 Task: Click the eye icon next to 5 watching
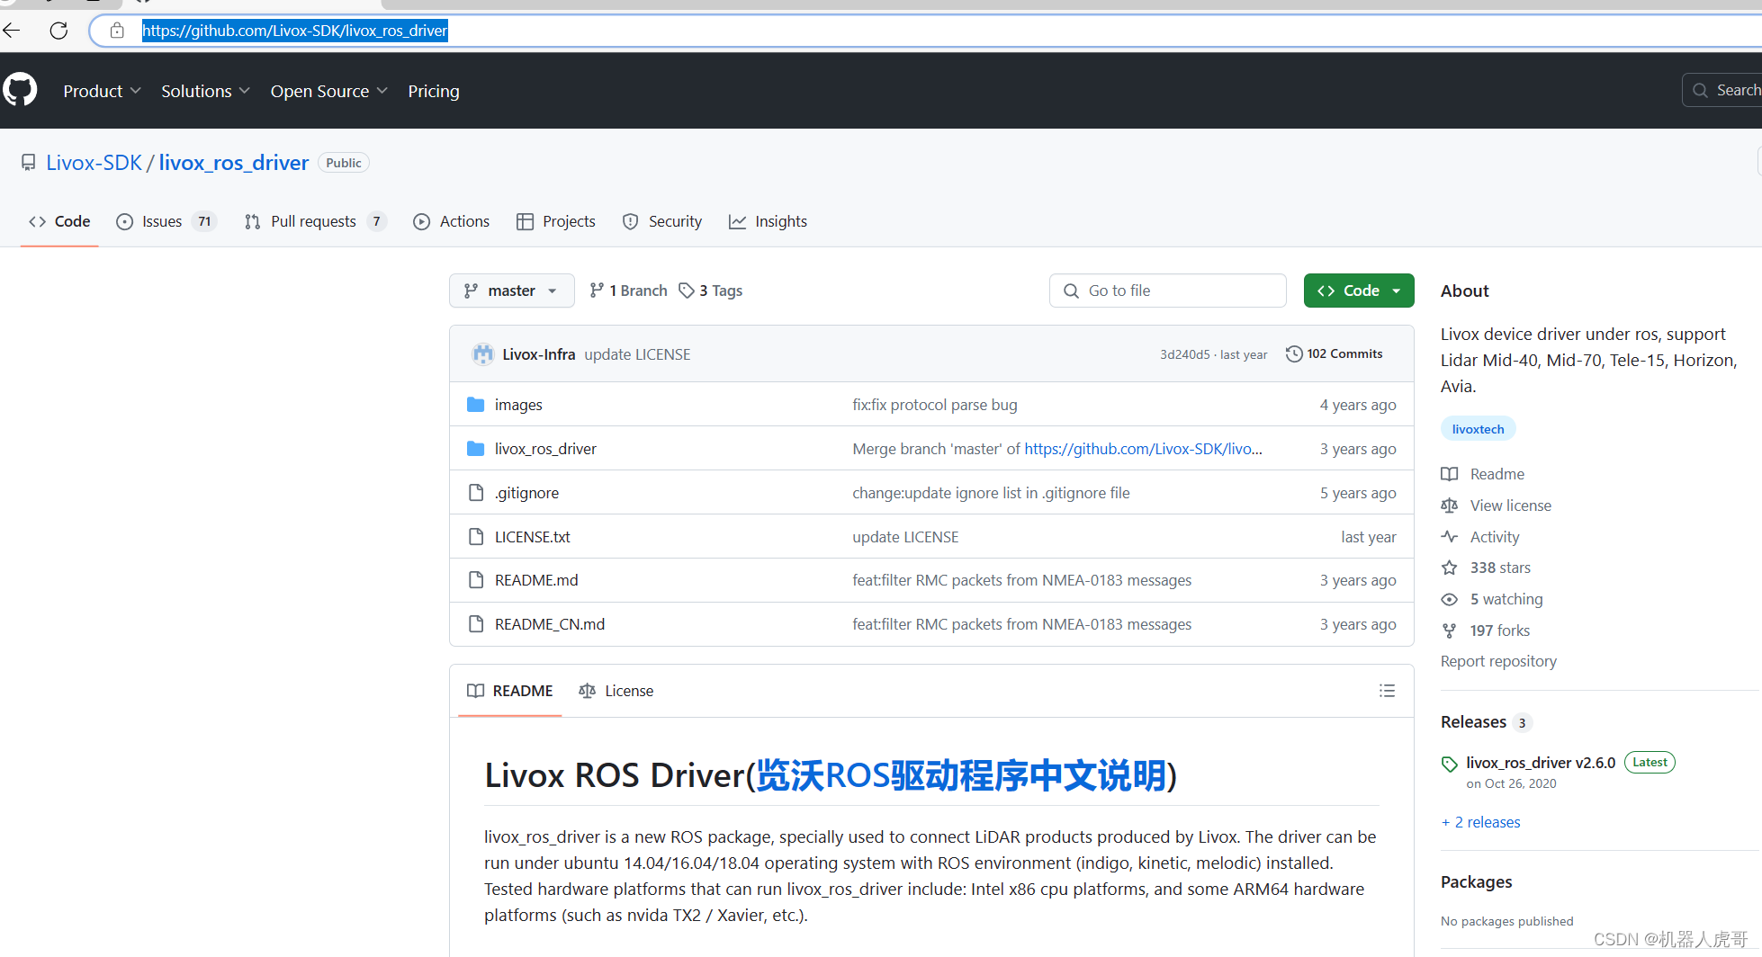click(1449, 599)
